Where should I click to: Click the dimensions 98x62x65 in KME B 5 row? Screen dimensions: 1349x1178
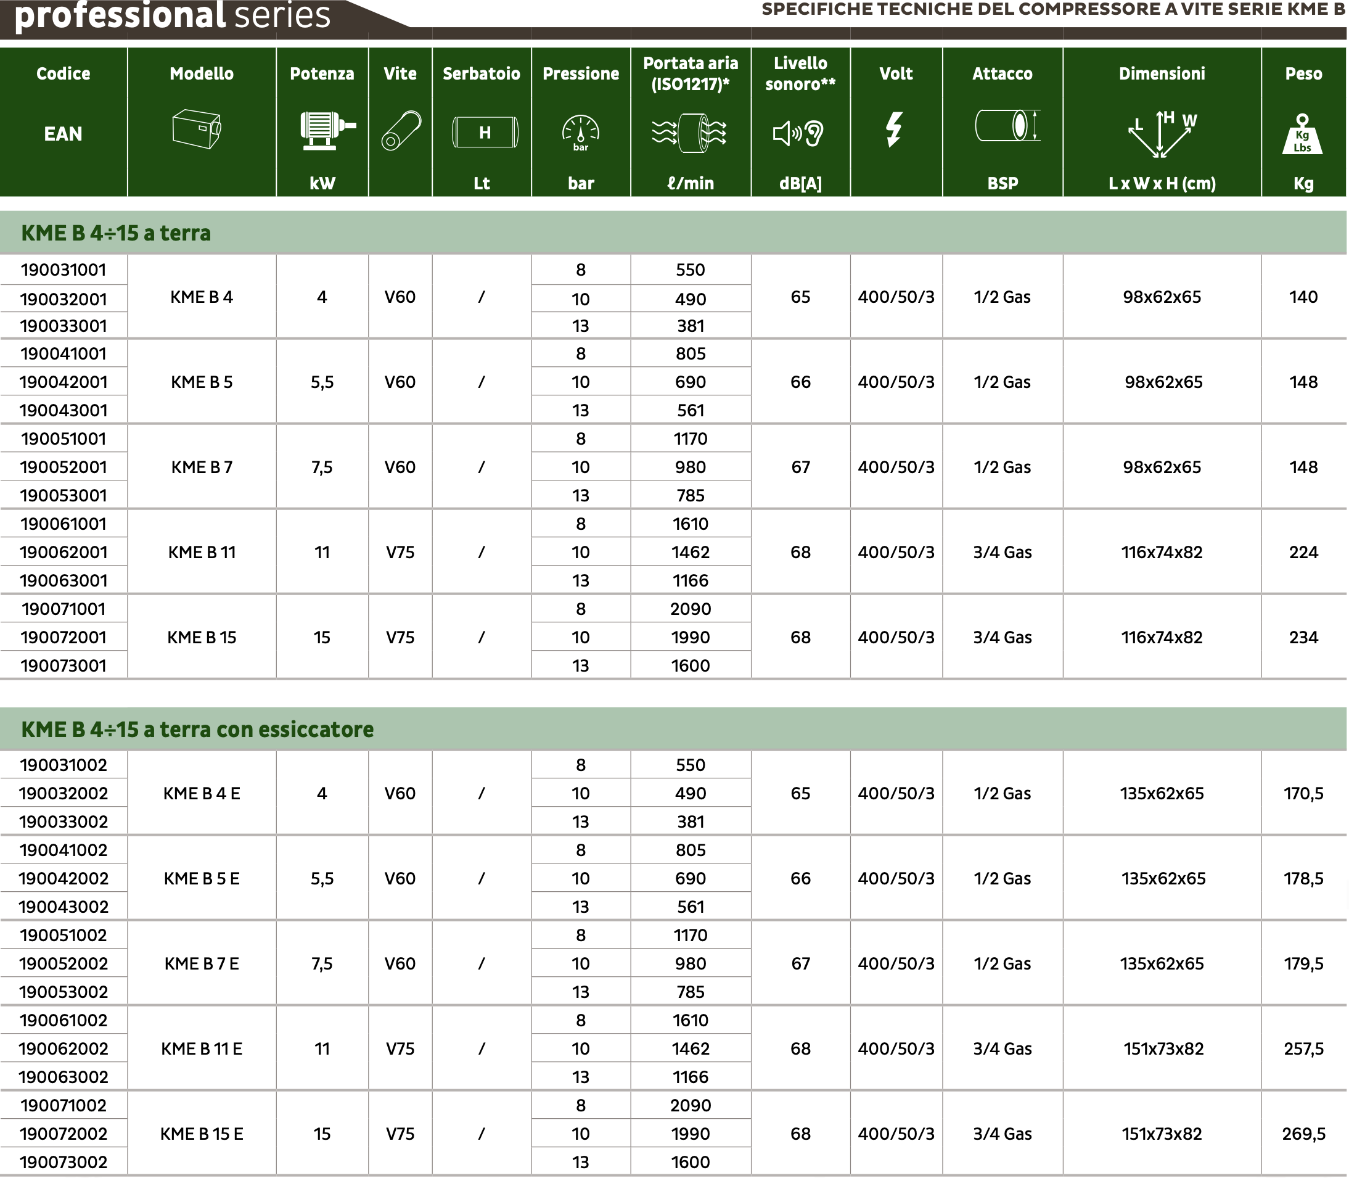(1163, 382)
